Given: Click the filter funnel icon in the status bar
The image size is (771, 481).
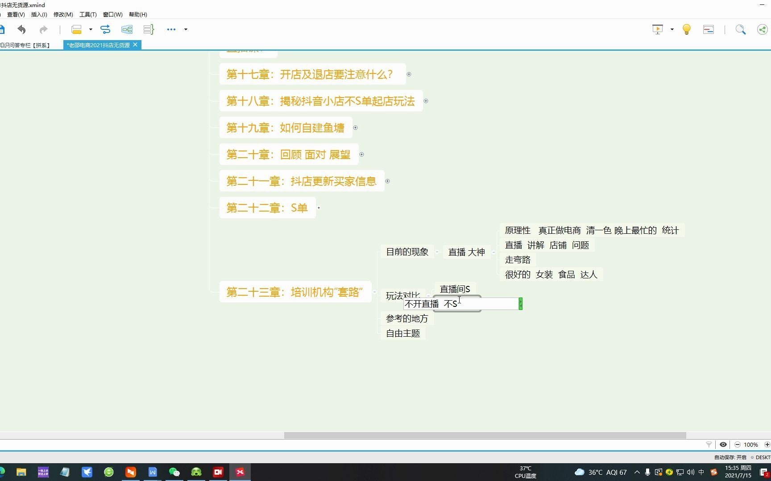Looking at the screenshot, I should pyautogui.click(x=709, y=444).
